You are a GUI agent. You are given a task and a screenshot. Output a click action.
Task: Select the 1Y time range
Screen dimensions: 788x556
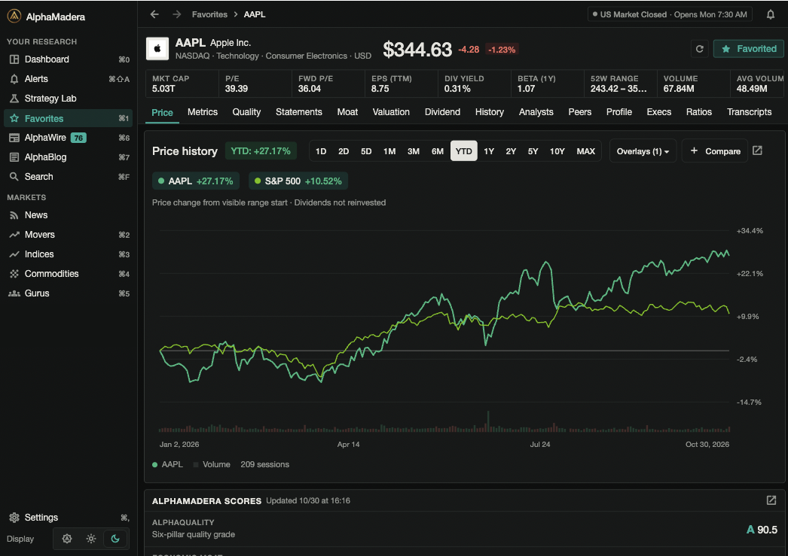click(x=489, y=151)
